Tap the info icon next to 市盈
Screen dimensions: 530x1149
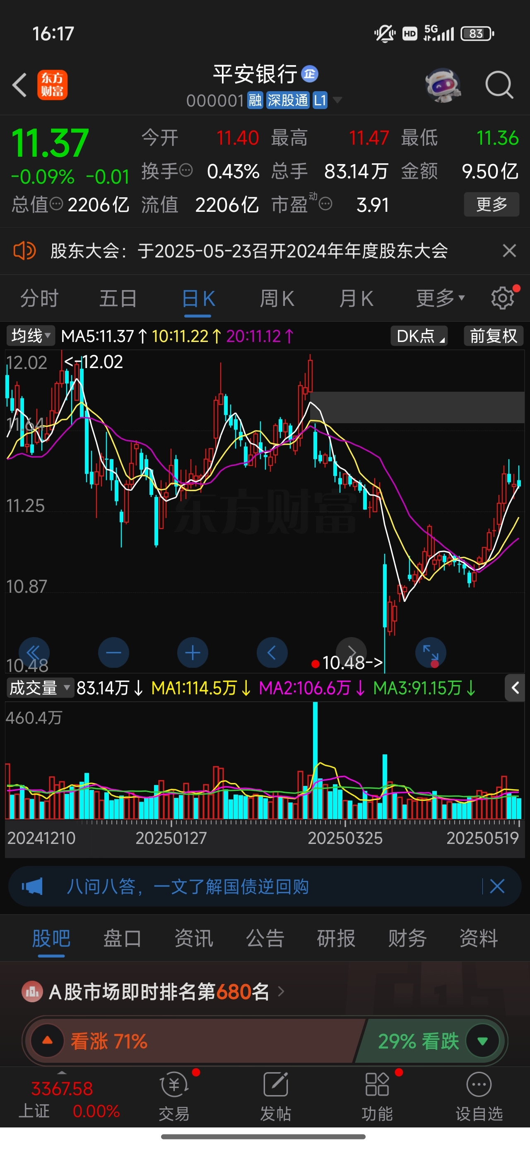pos(325,204)
